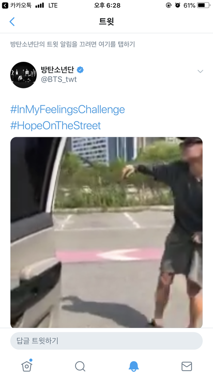Expand the tweet options chevron

click(200, 71)
